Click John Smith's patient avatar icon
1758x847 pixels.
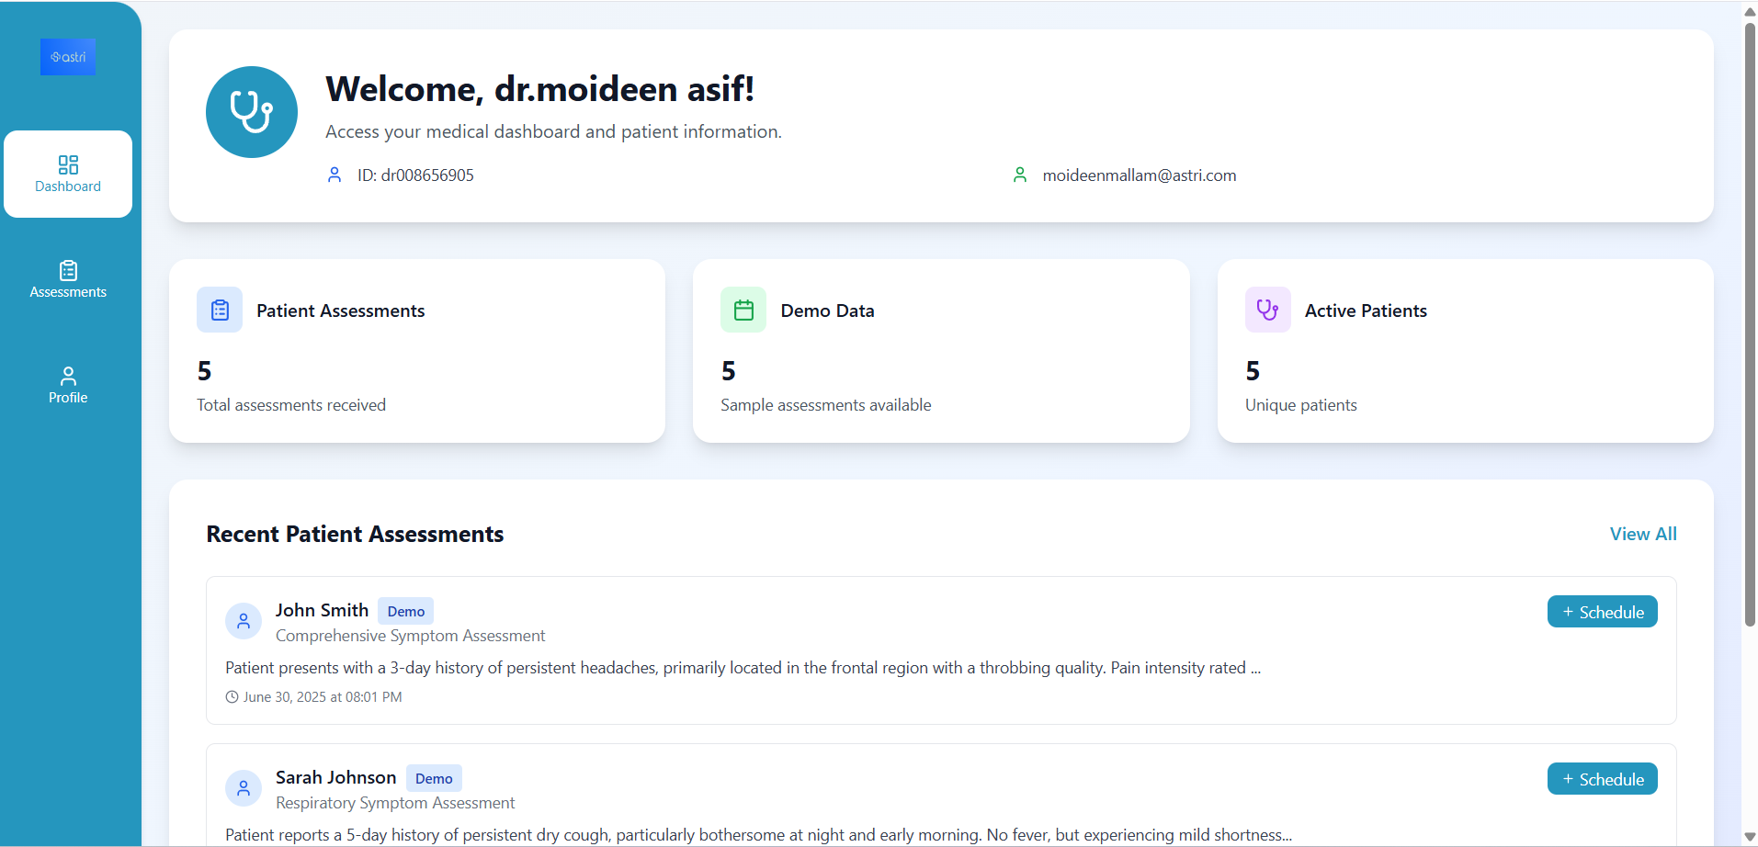[244, 622]
